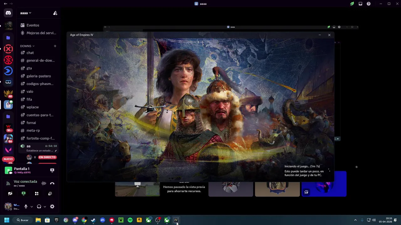Open headphone output device options arrow

45,207
